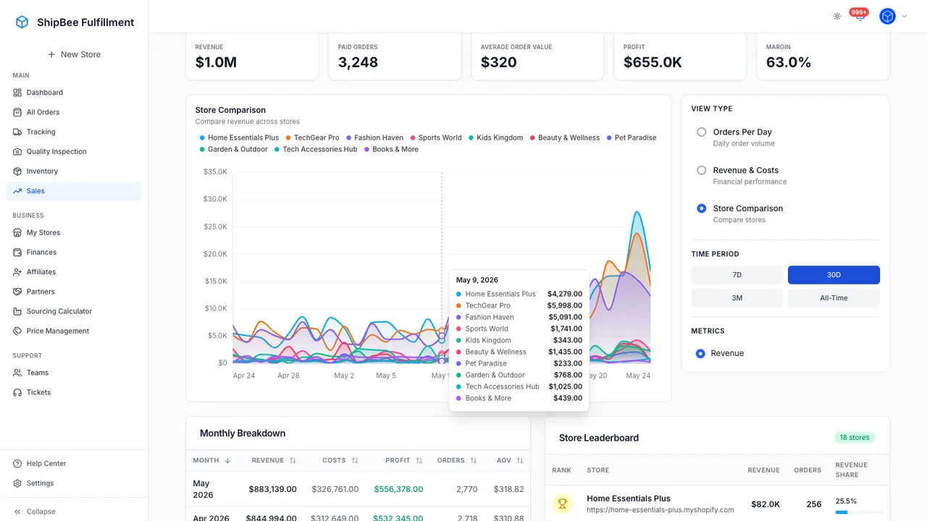Image resolution: width=927 pixels, height=521 pixels.
Task: Select the 7D time period
Action: 737,275
